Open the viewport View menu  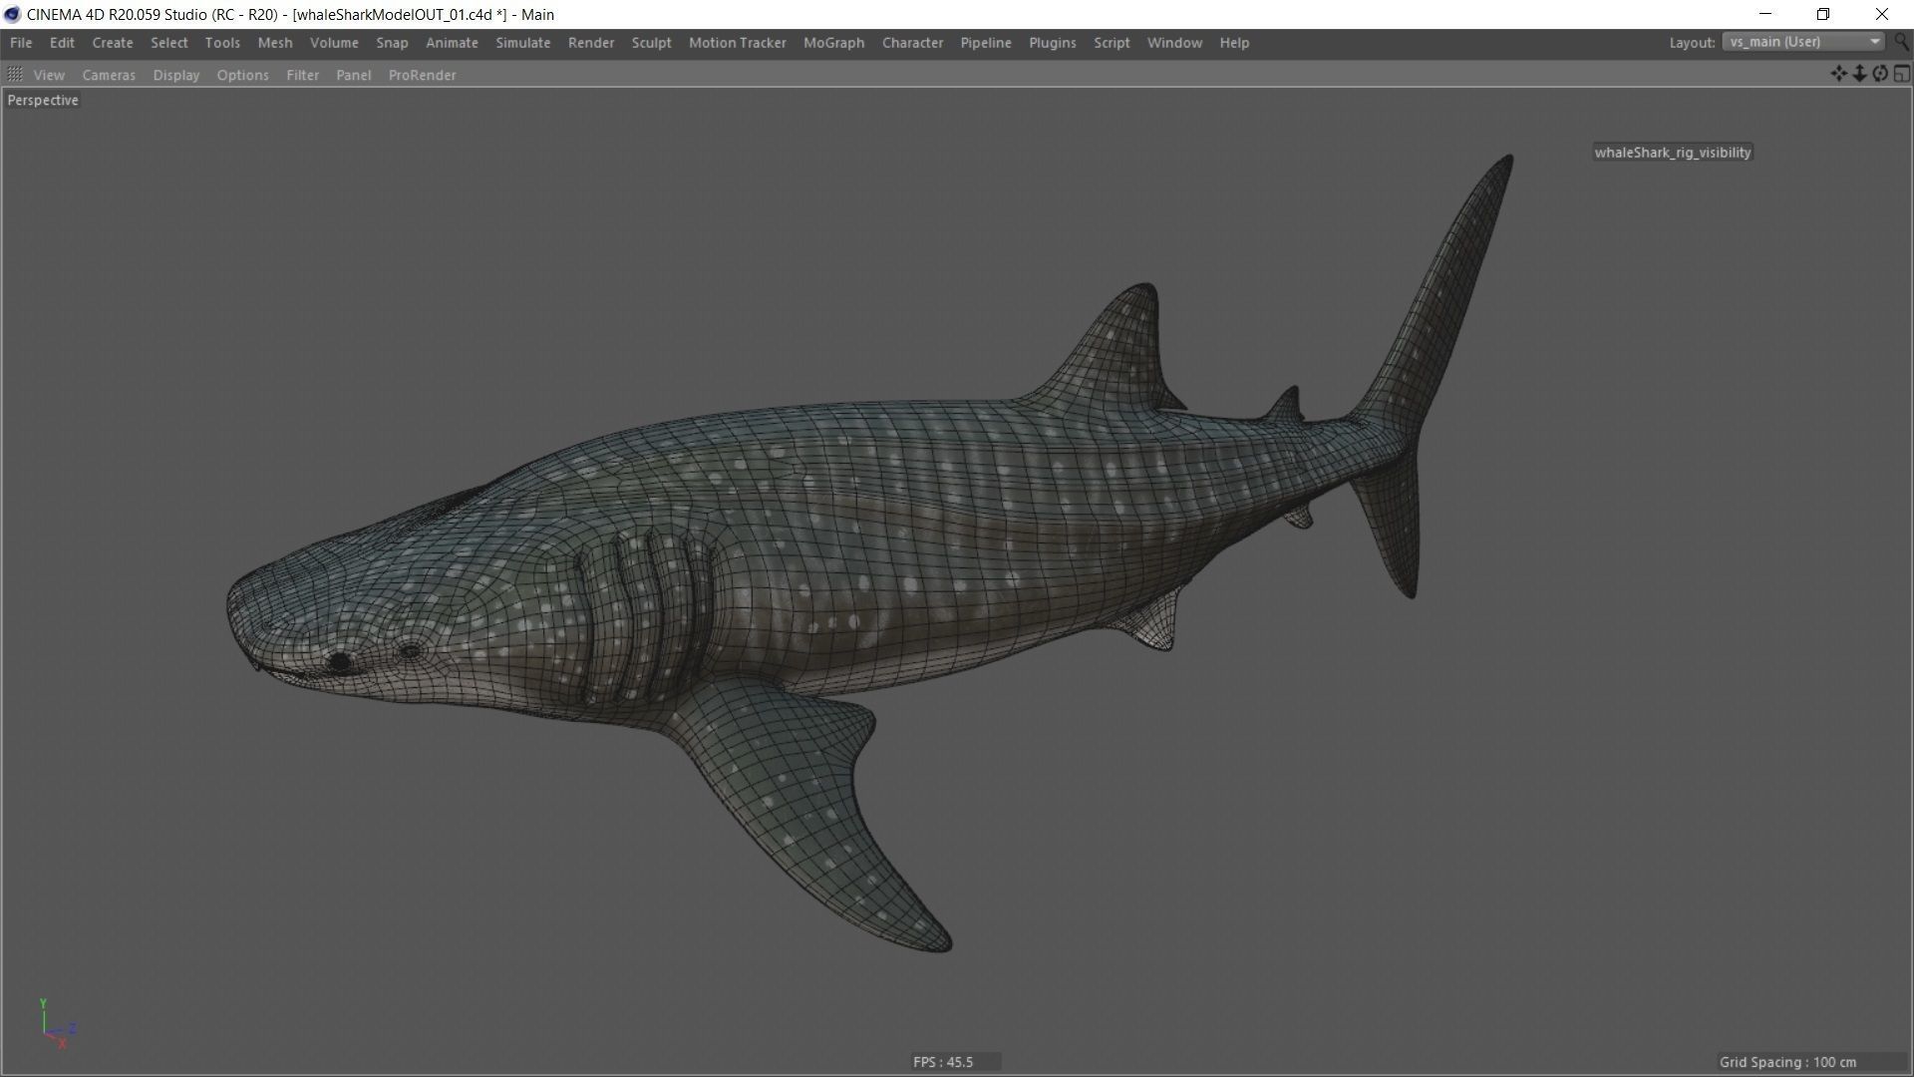(x=49, y=75)
